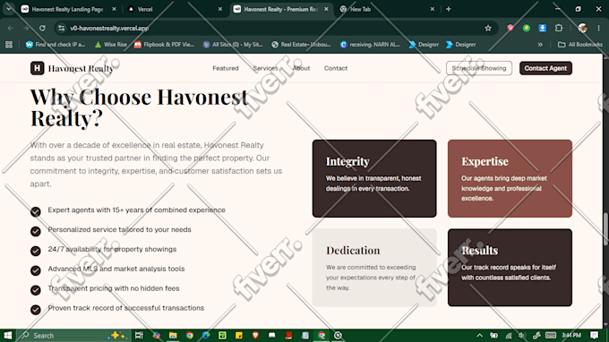609x342 pixels.
Task: Expand the tab search dropdown arrow
Action: tap(9, 9)
